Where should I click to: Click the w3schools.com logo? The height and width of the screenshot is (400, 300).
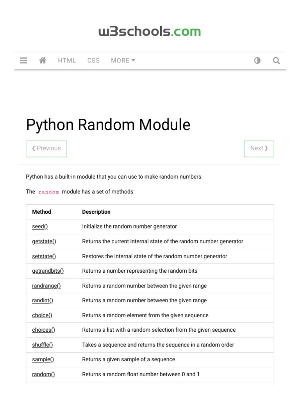(150, 31)
